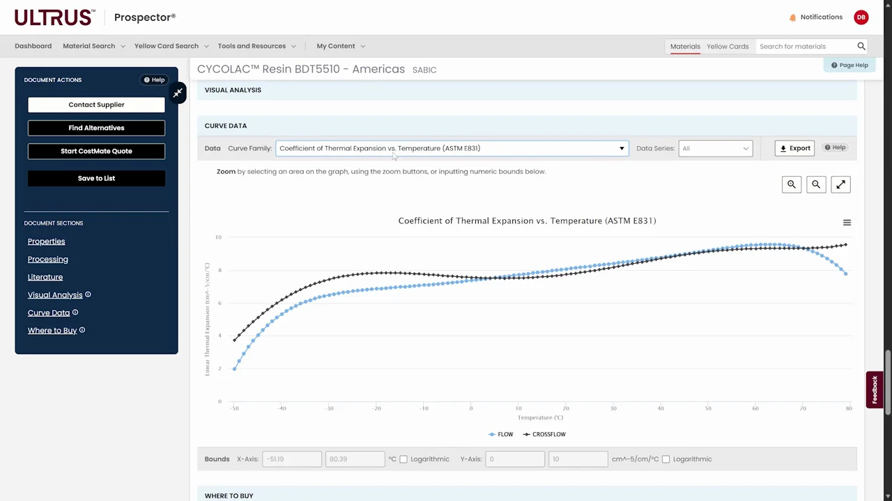Click the zoom in magnifier button
Viewport: 892px width, 501px height.
(x=792, y=184)
